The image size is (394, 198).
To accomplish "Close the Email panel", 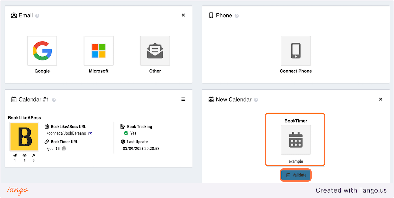I will [x=183, y=15].
